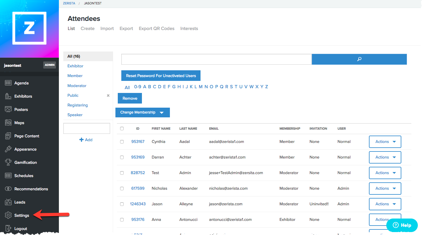Click the Zerista Z logo

tap(29, 28)
